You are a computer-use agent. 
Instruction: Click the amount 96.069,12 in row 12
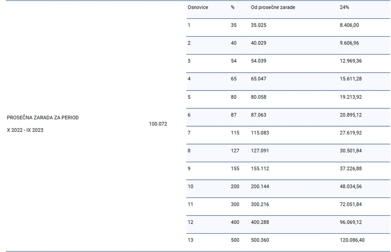[351, 222]
